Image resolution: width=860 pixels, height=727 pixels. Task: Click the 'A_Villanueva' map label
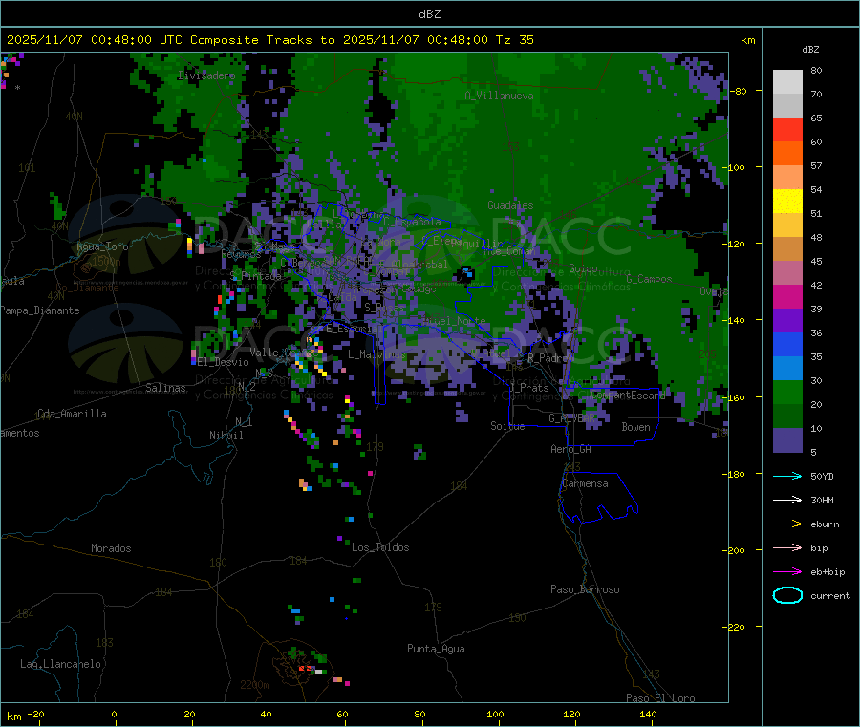click(499, 96)
